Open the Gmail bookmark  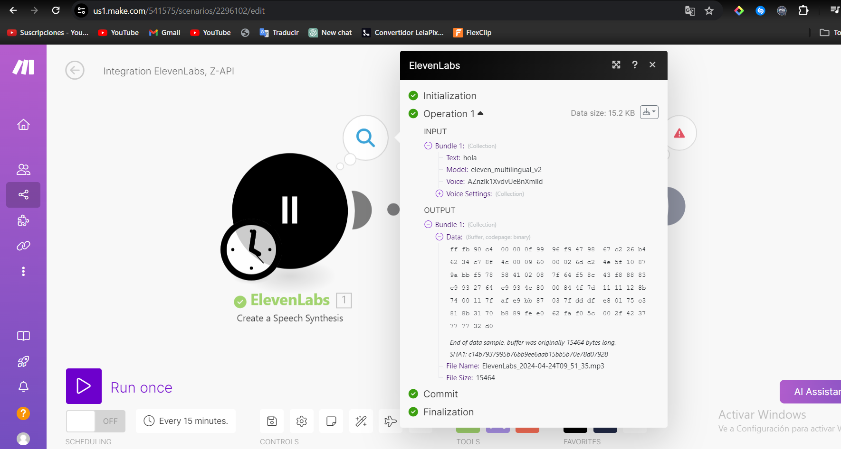(x=164, y=32)
